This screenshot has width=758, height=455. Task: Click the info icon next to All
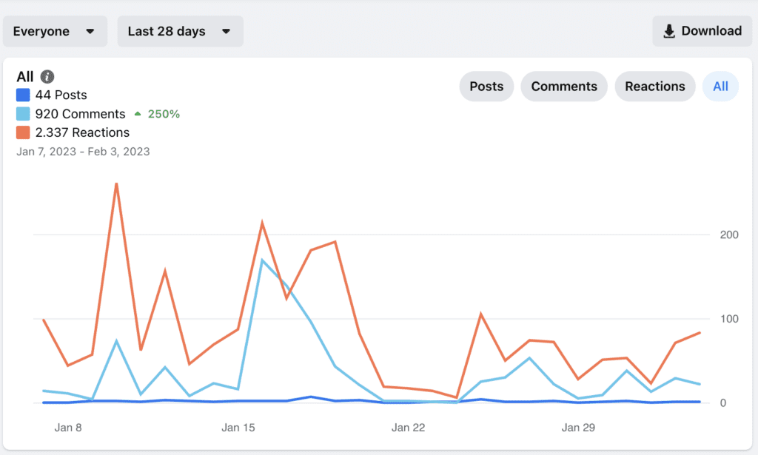[x=47, y=76]
